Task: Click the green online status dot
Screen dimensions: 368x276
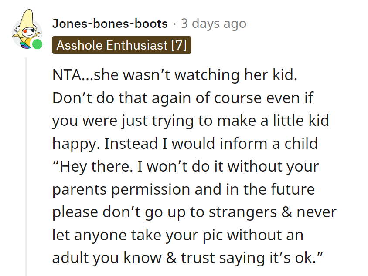Action: (37, 44)
